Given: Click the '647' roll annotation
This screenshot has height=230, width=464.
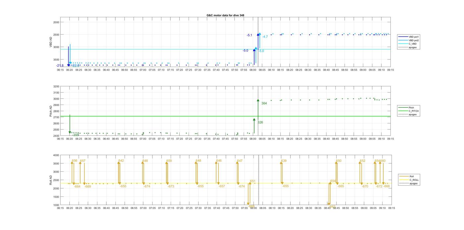Looking at the screenshot, I should click(x=240, y=161).
